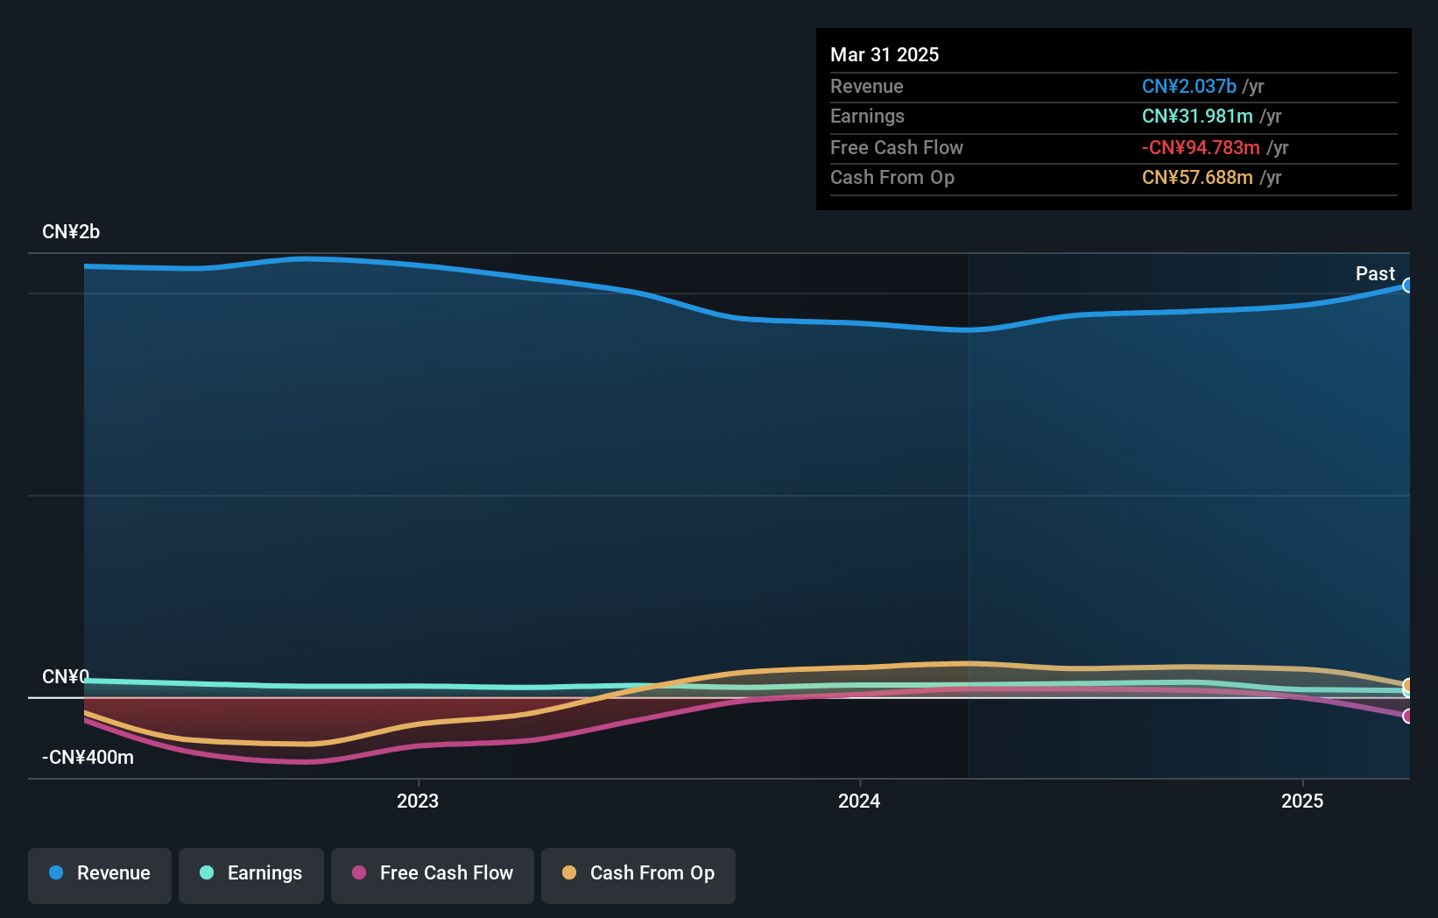Click the CN¥2.037b revenue value
Image resolution: width=1438 pixels, height=918 pixels.
(x=1188, y=86)
